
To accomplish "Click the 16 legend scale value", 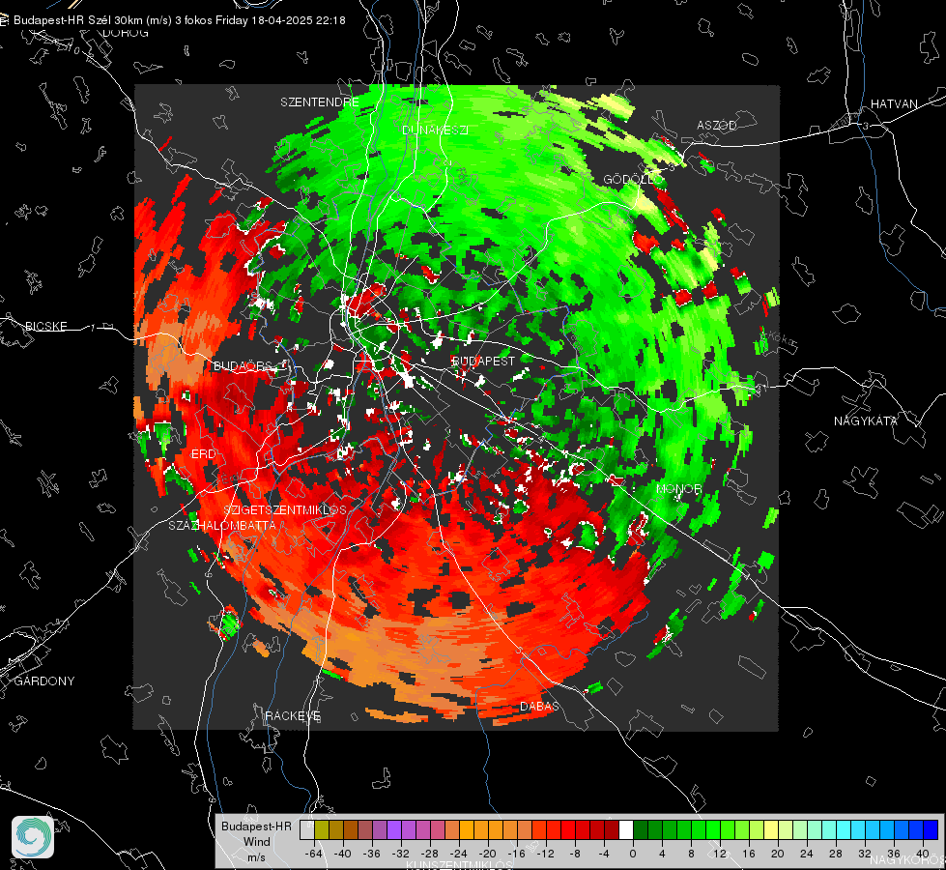I will tap(749, 854).
